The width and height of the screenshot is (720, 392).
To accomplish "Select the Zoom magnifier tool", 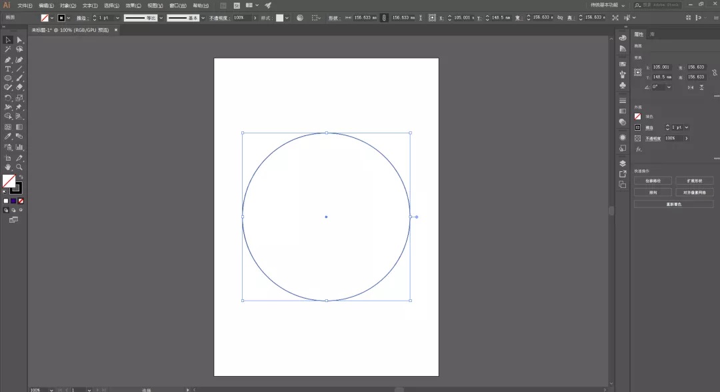I will click(19, 167).
